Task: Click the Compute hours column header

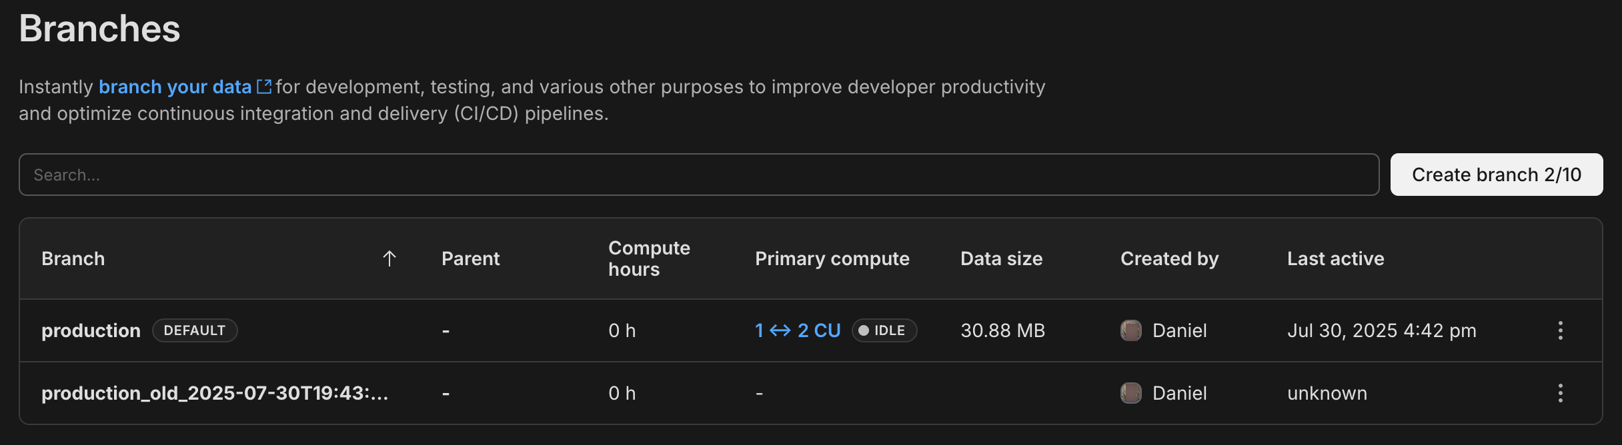Action: tap(649, 258)
